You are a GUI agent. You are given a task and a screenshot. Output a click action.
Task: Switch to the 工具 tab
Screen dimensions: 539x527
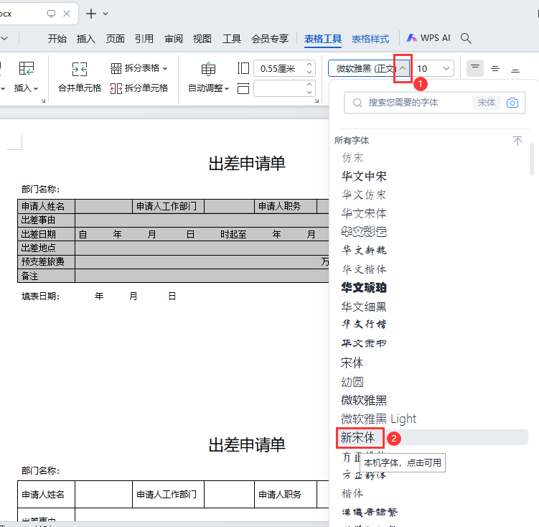click(x=231, y=39)
